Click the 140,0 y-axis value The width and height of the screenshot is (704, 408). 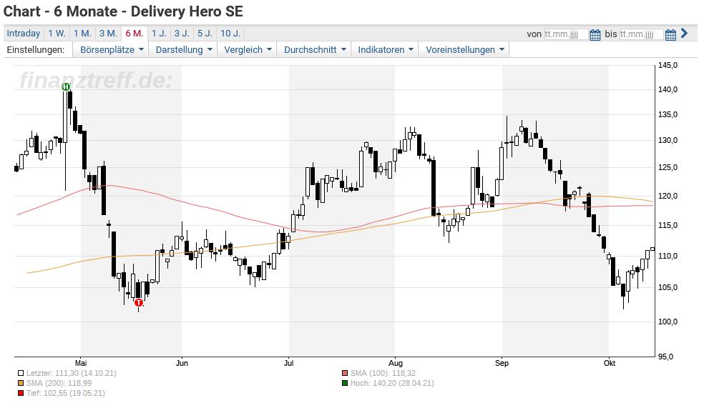(x=668, y=89)
